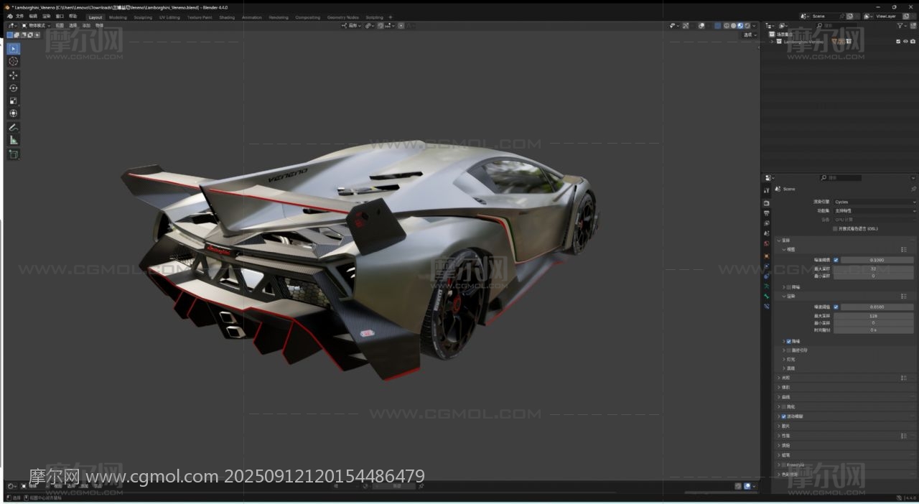
Task: Select the Move tool
Action: (x=14, y=75)
